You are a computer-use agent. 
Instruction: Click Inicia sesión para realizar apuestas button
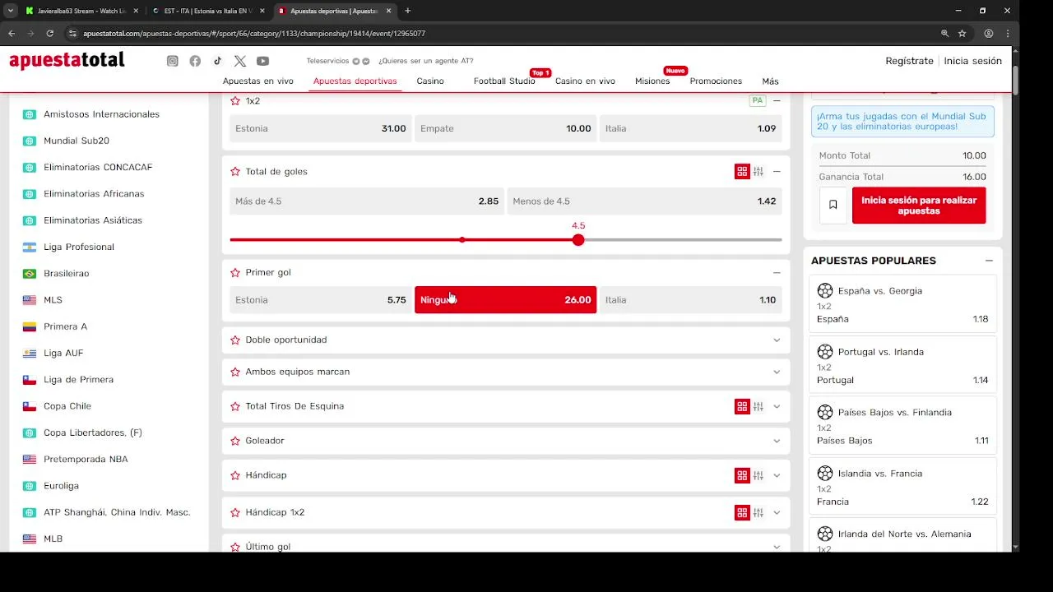(x=919, y=206)
